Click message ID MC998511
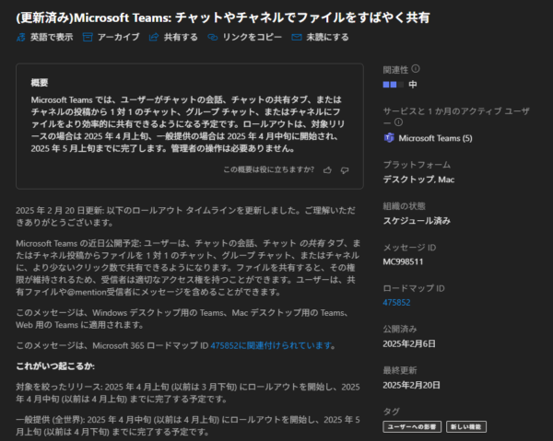This screenshot has width=553, height=441. 403,261
